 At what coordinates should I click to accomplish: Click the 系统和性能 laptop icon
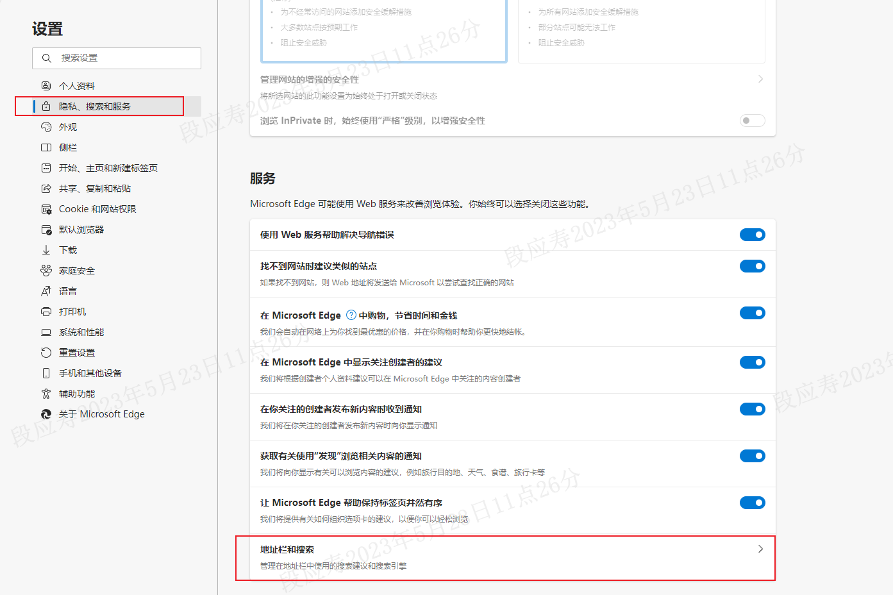coord(46,332)
